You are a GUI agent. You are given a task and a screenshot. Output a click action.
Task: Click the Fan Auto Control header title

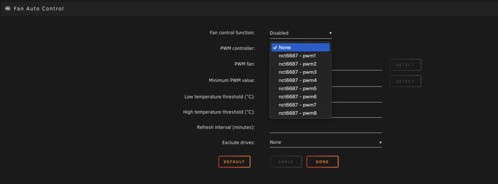tap(39, 8)
